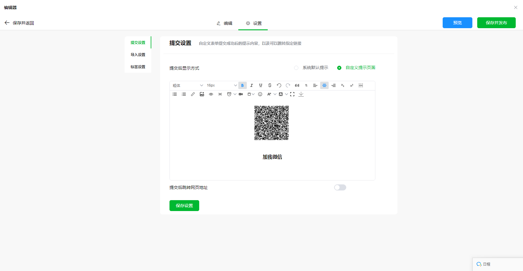Image resolution: width=523 pixels, height=271 pixels.
Task: Expand the background color dropdown arrow
Action: tap(287, 94)
